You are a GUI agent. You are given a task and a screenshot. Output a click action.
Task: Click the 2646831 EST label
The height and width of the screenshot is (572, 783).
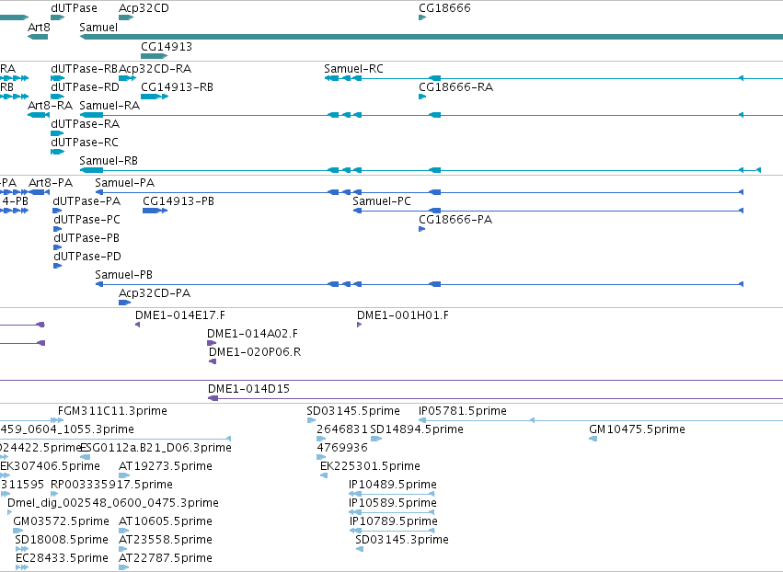[x=342, y=429]
